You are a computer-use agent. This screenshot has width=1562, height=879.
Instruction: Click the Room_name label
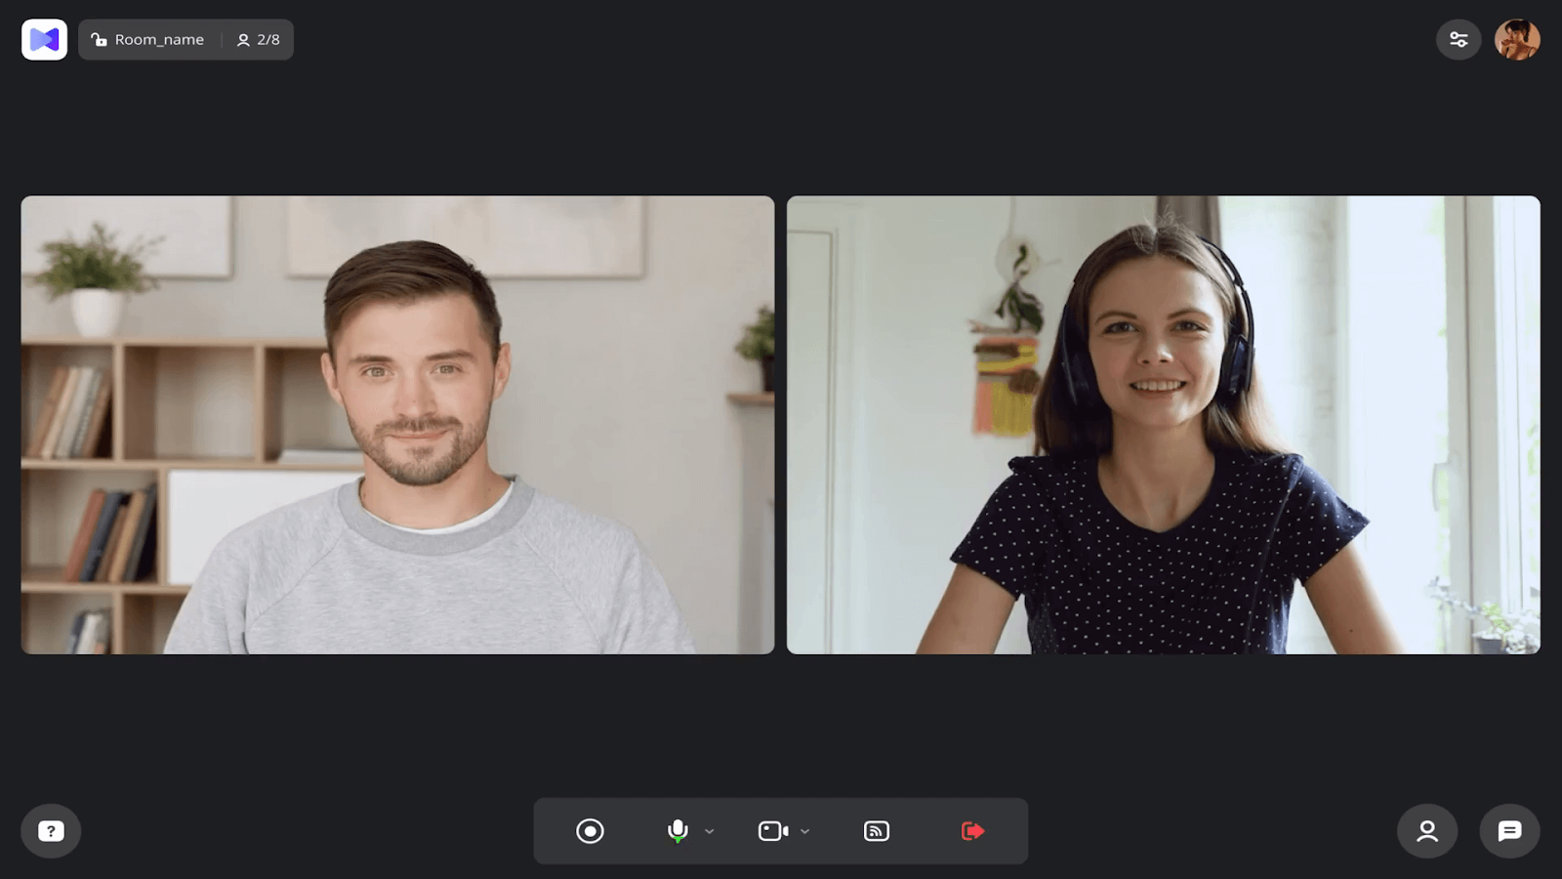[x=159, y=39]
